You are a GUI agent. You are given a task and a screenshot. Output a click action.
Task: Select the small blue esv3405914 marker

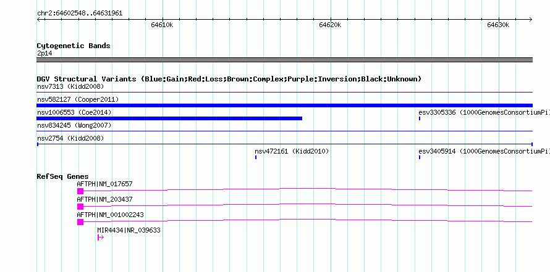[420, 157]
